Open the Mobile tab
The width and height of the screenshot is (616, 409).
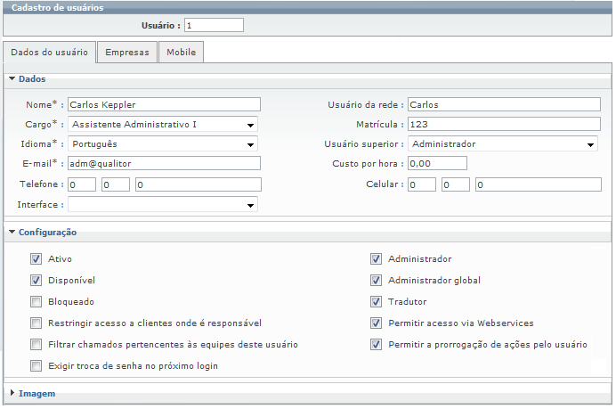[181, 53]
